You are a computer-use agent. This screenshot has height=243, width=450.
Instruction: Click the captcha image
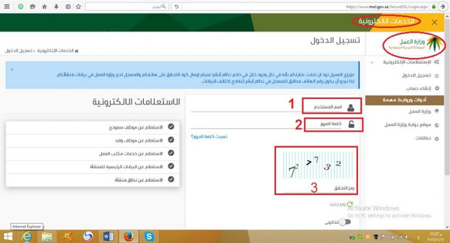click(318, 165)
